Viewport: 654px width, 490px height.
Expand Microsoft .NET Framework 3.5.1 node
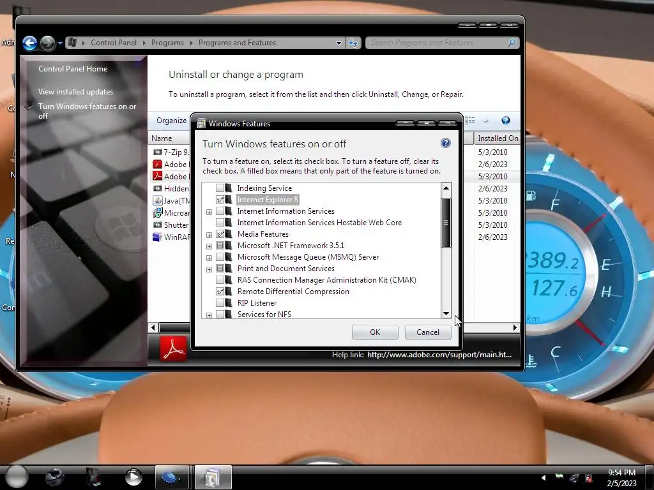(209, 246)
